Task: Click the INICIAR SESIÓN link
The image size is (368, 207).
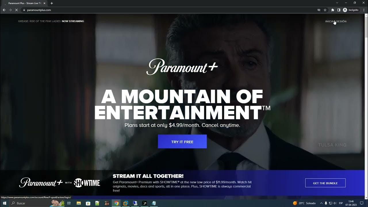Action: 336,21
